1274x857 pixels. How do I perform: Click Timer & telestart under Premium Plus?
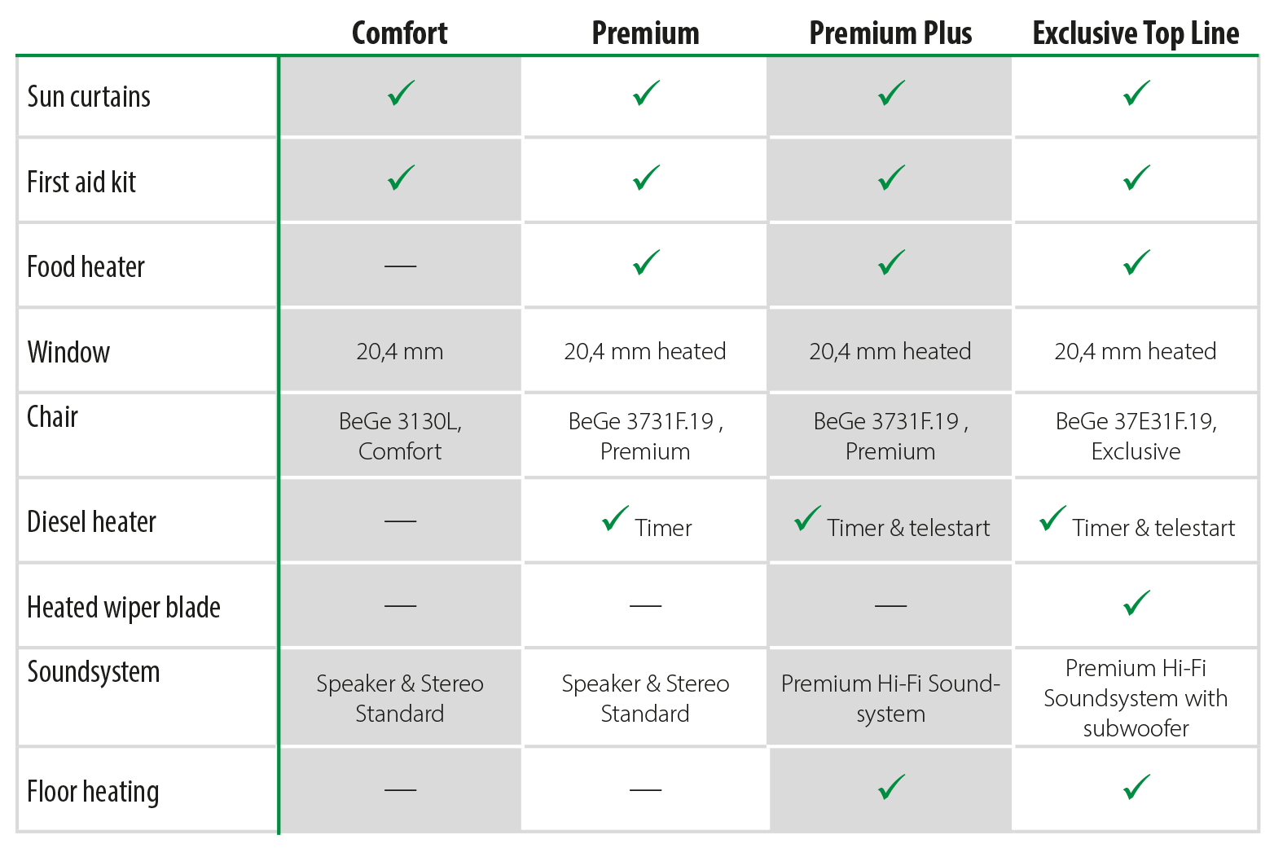[x=908, y=528]
